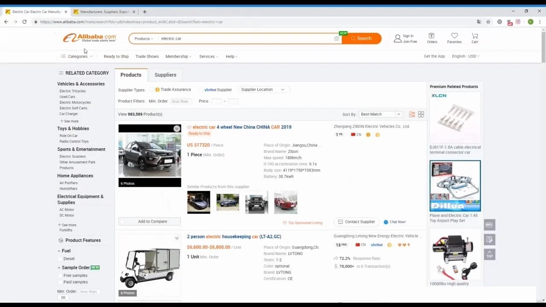Click the Chat Now icon
The width and height of the screenshot is (546, 307).
tap(386, 222)
